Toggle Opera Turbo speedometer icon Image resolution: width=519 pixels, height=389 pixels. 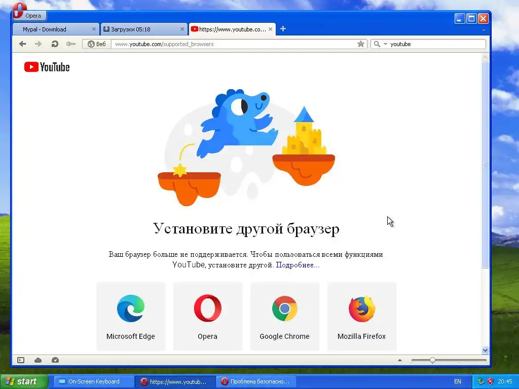[55, 360]
